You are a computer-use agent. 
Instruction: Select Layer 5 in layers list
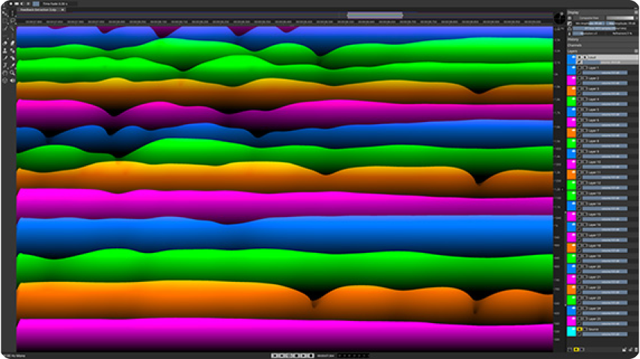tap(594, 110)
